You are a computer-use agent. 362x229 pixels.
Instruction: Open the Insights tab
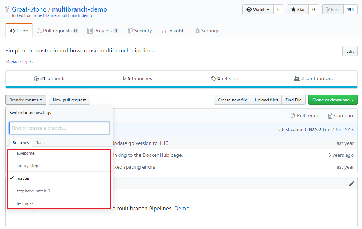click(173, 31)
